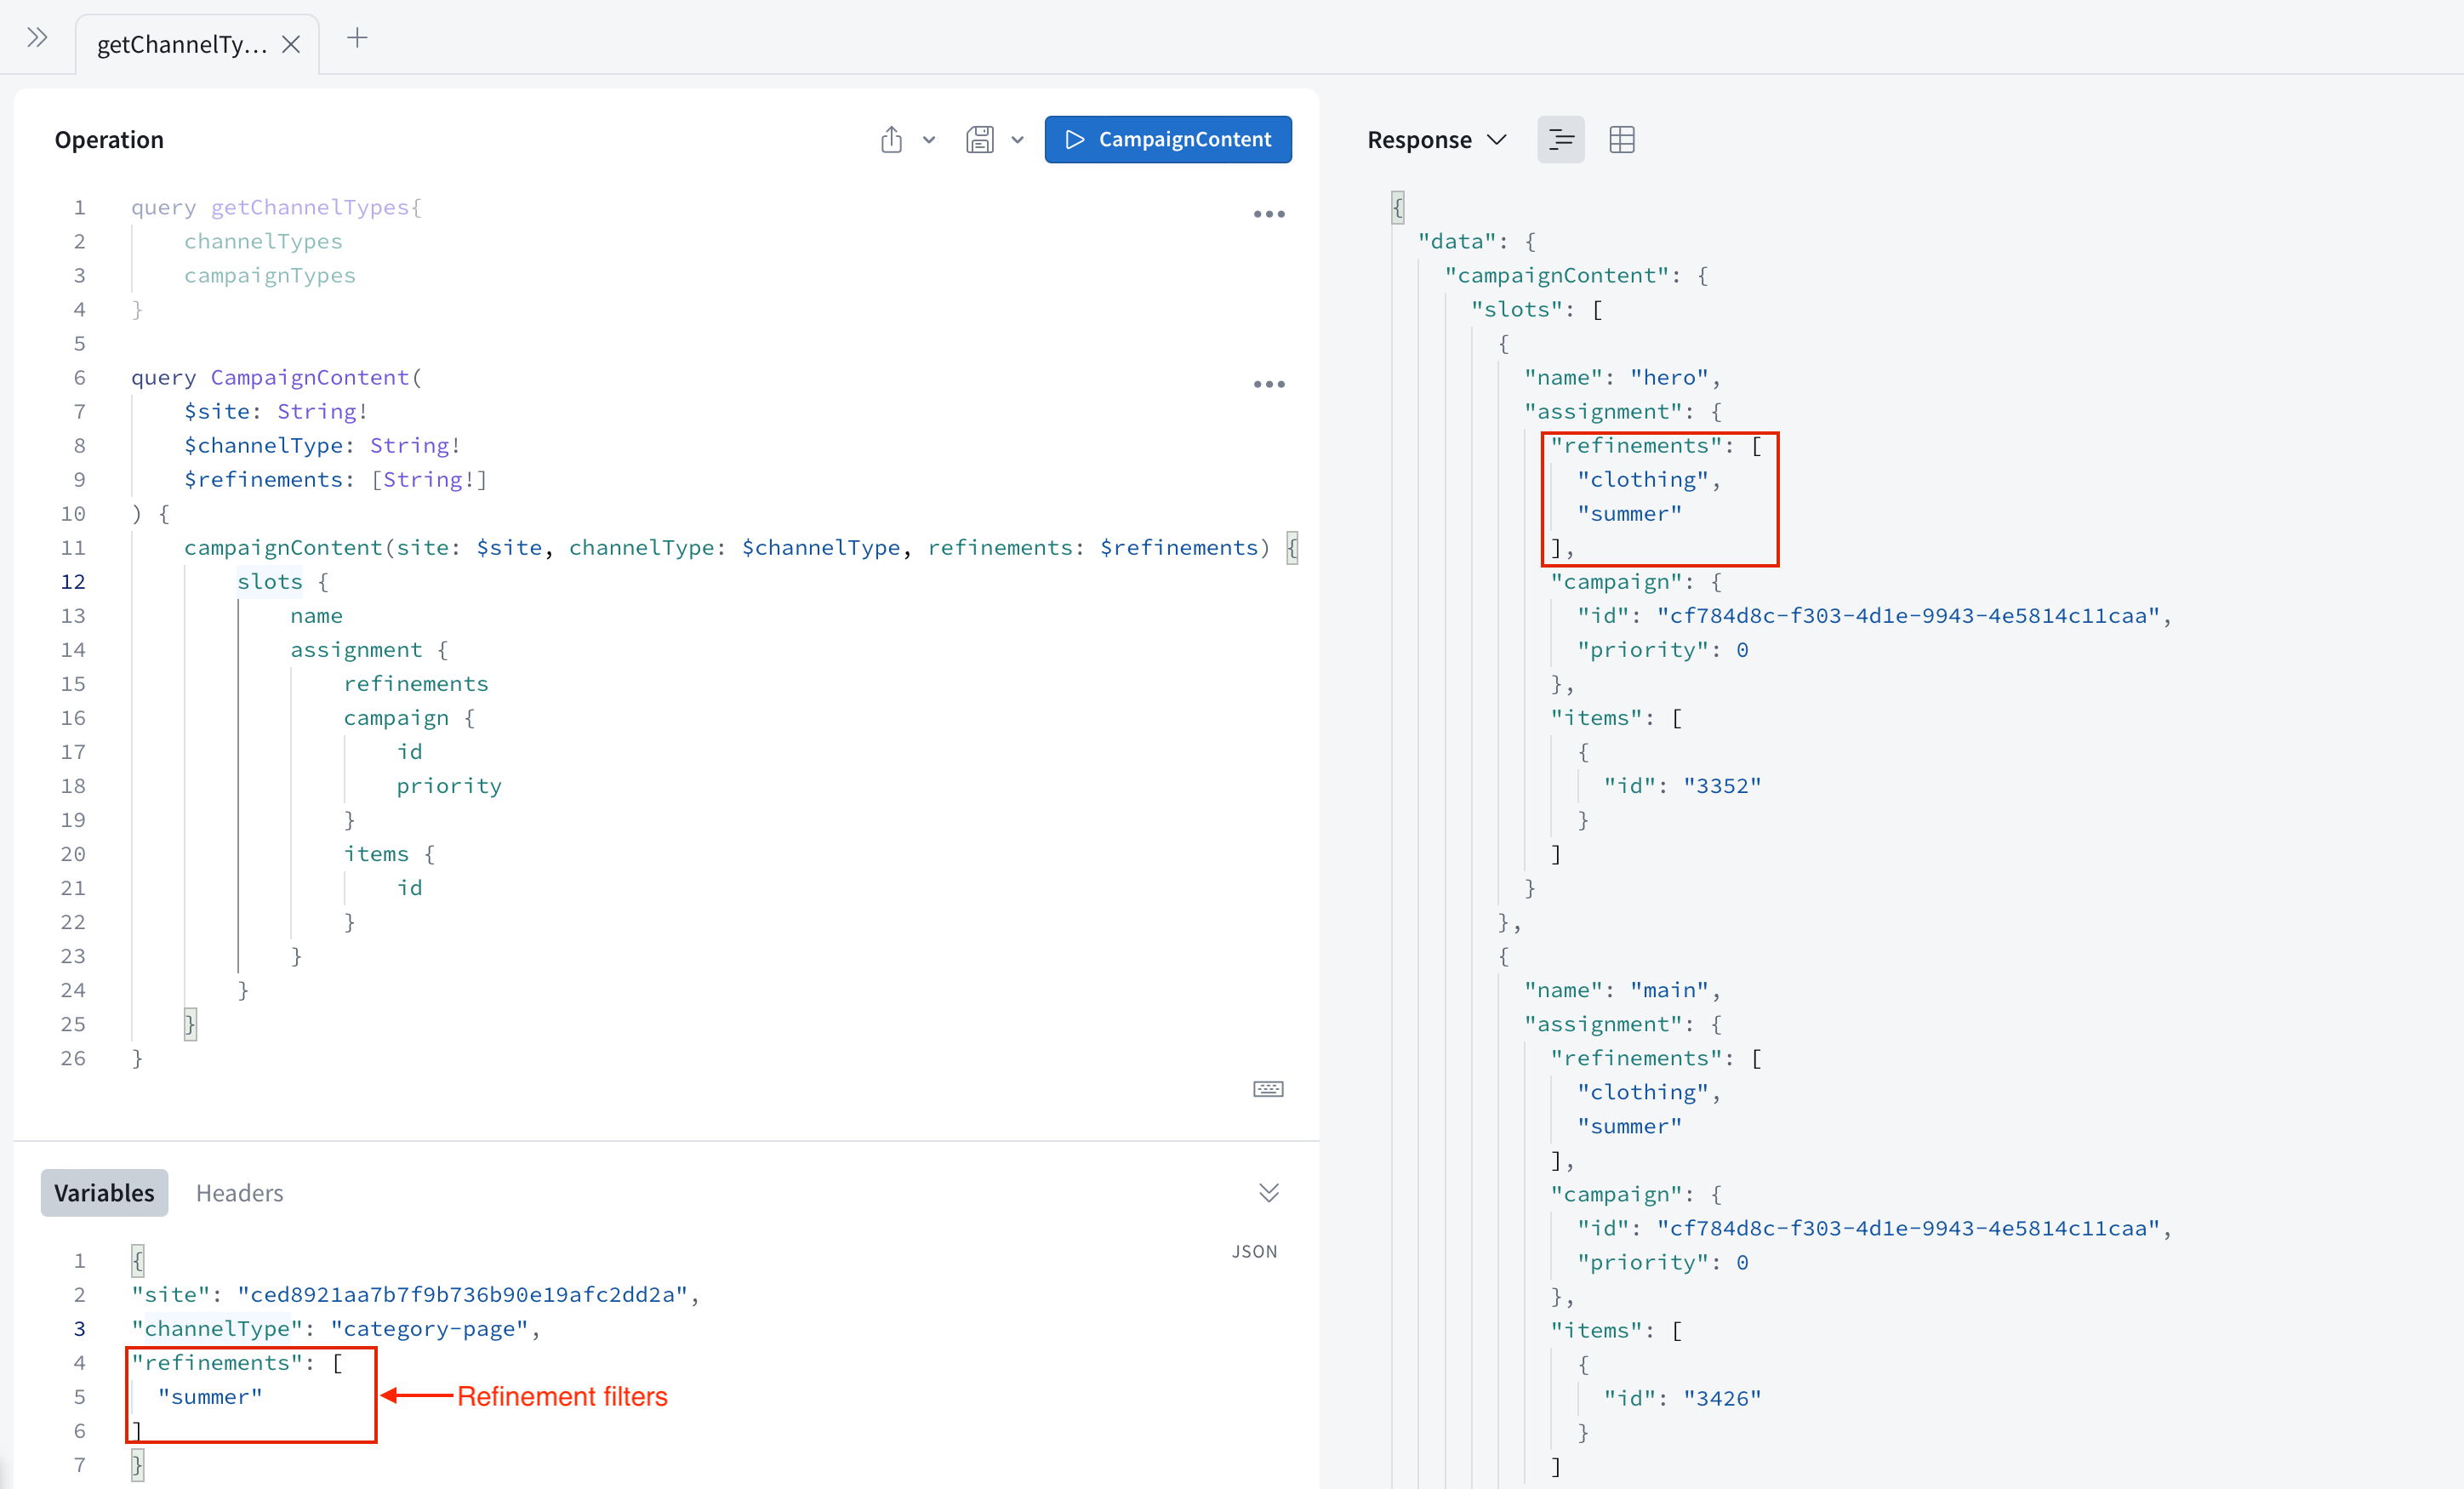Click the save operation icon
The width and height of the screenshot is (2464, 1489).
[979, 140]
